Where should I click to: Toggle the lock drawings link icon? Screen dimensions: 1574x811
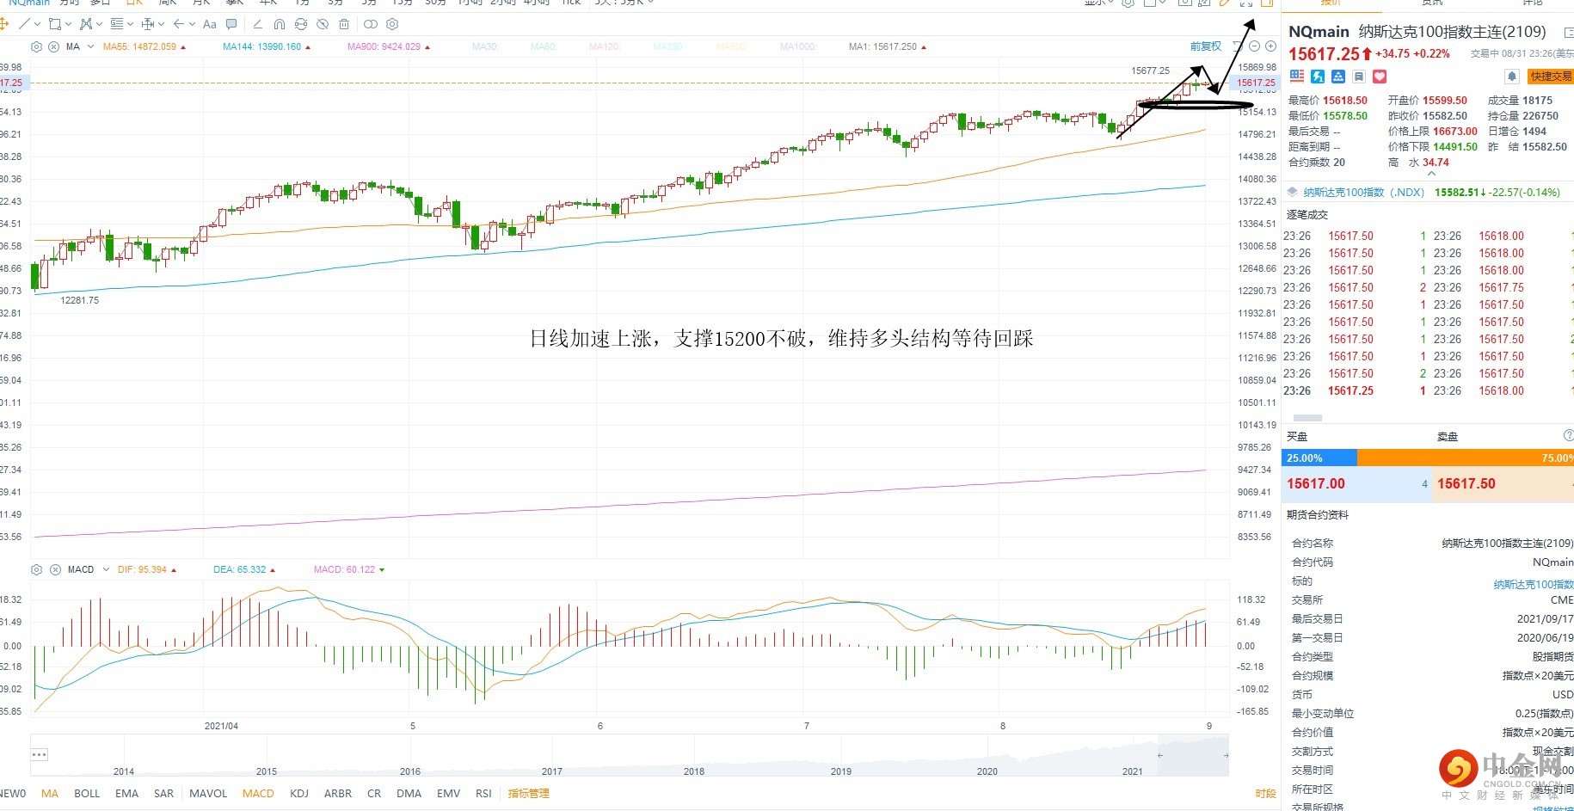pos(370,24)
